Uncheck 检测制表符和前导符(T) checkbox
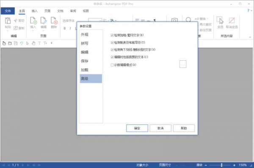Viewport: 254px width, 168px height. point(112,42)
